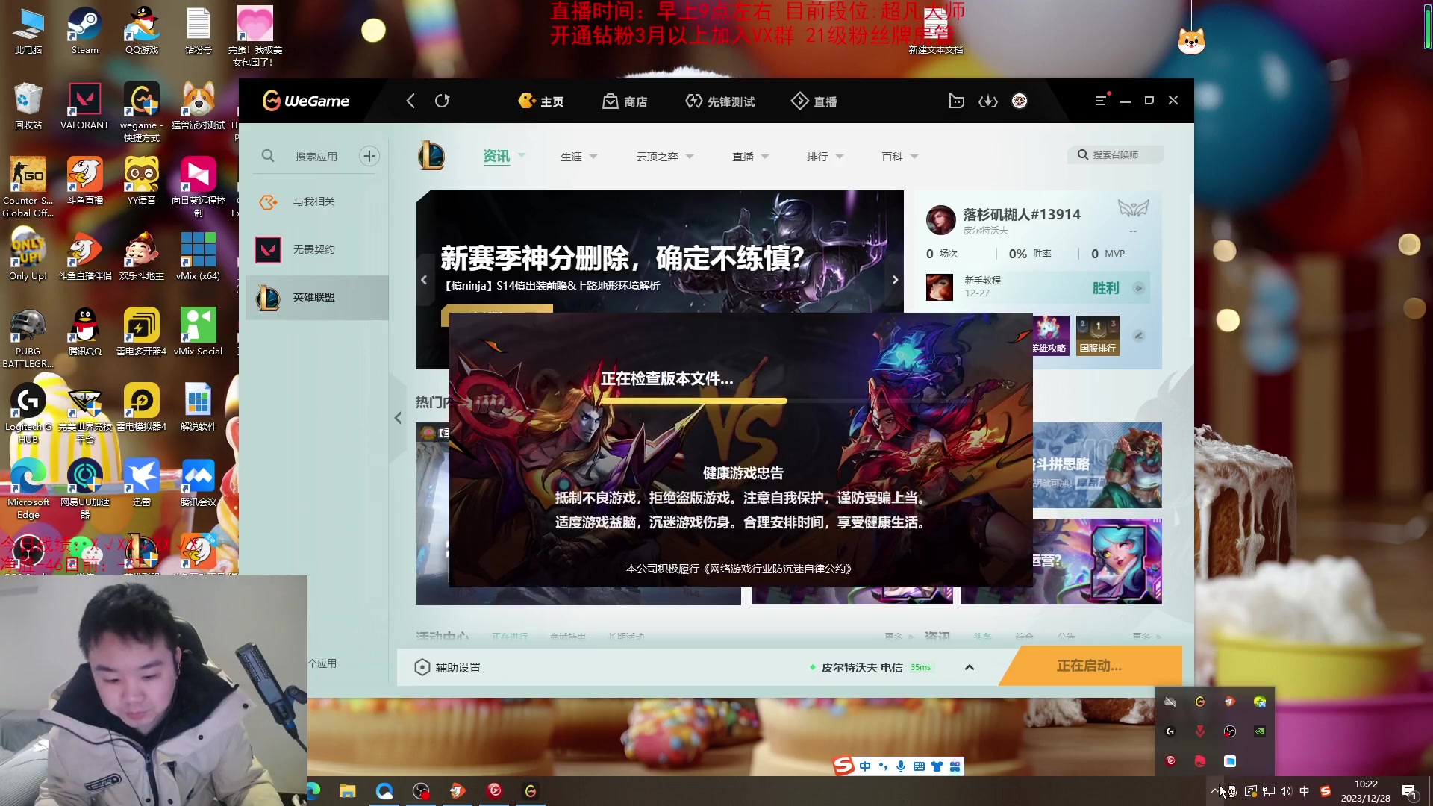The image size is (1433, 806).
Task: Toggle Sogou voice input microphone
Action: point(901,766)
